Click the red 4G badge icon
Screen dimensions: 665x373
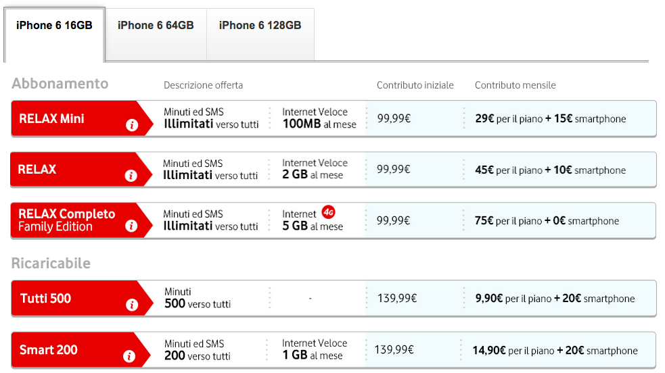(329, 212)
